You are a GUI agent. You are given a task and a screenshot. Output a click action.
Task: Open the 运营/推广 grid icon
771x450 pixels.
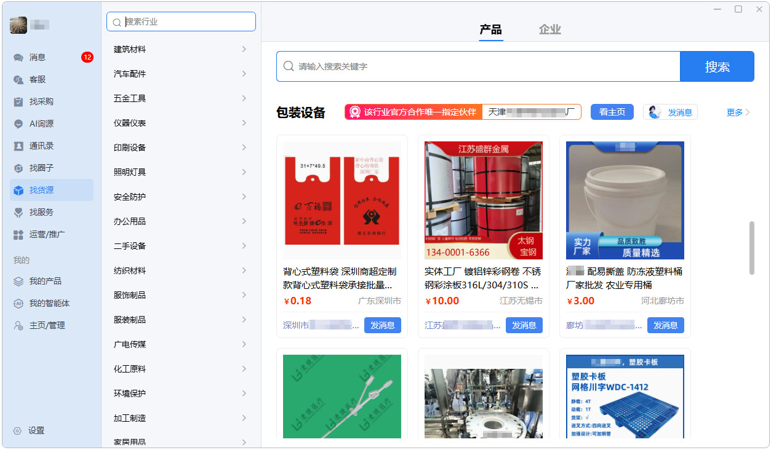[18, 234]
